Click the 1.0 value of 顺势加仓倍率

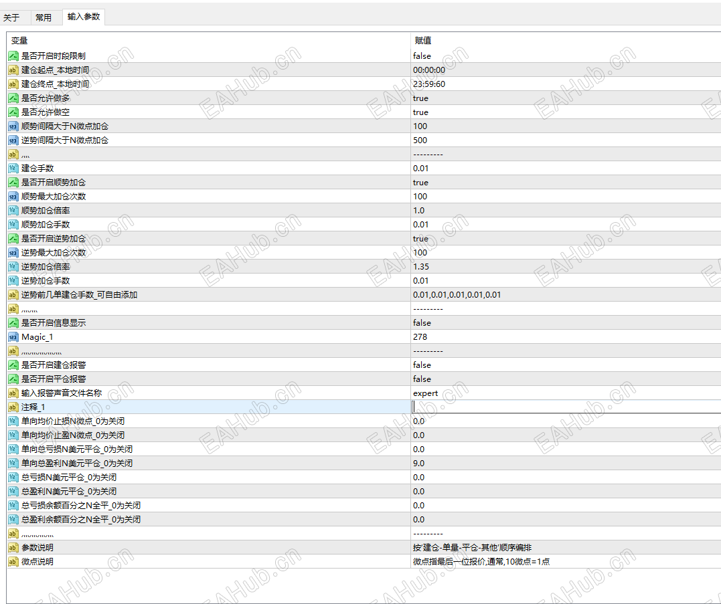coord(418,211)
